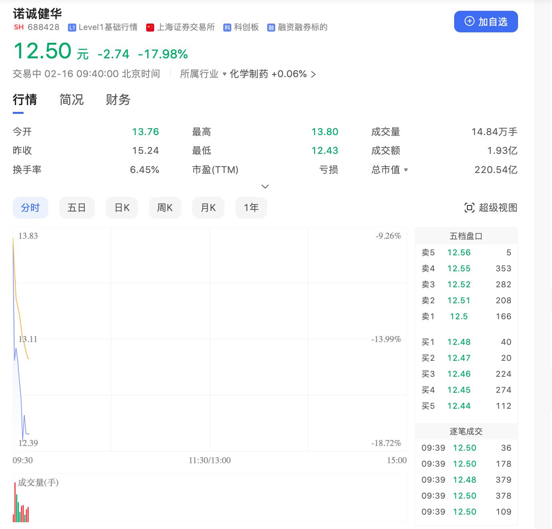Select the 月K chart tab
The image size is (552, 529).
tap(208, 208)
